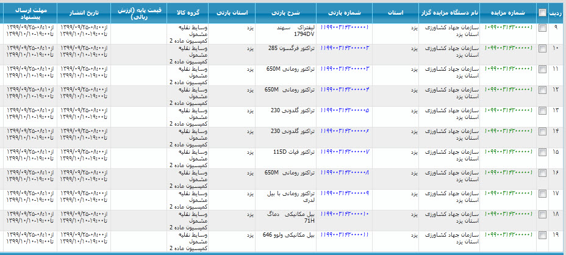Click the auction number link in row ۱۸
The width and height of the screenshot is (566, 255).
pyautogui.click(x=507, y=214)
